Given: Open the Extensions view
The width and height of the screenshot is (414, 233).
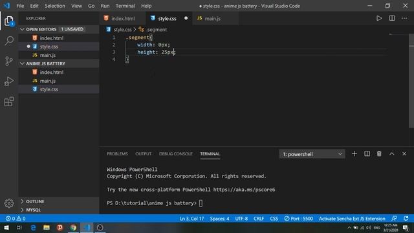Looking at the screenshot, I should coord(9,102).
